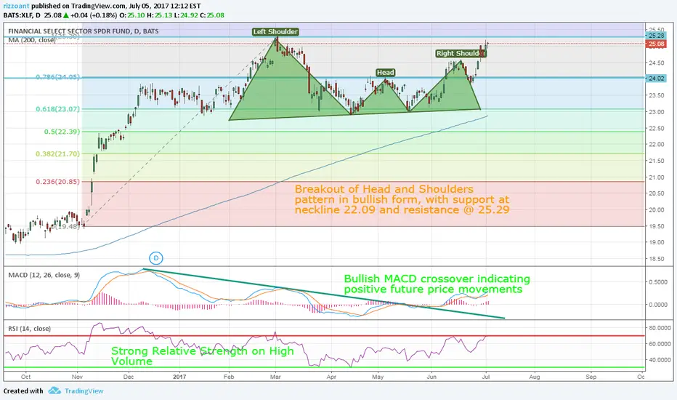Select the Bullish MACD crossover annotation
This screenshot has height=400, width=677.
[437, 284]
